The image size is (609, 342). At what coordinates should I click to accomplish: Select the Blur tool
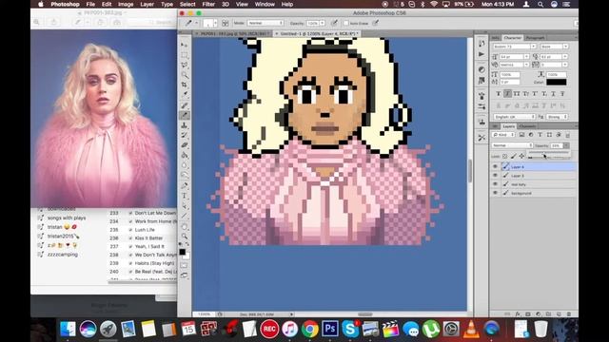(184, 164)
